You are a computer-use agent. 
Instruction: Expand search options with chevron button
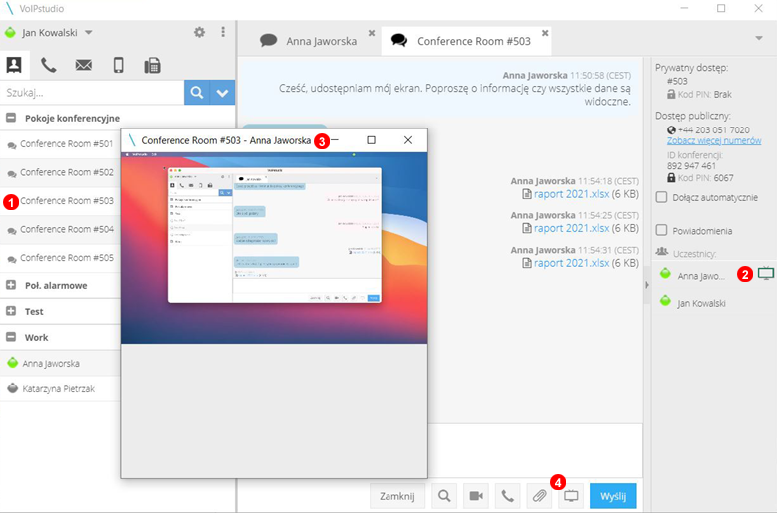point(222,93)
